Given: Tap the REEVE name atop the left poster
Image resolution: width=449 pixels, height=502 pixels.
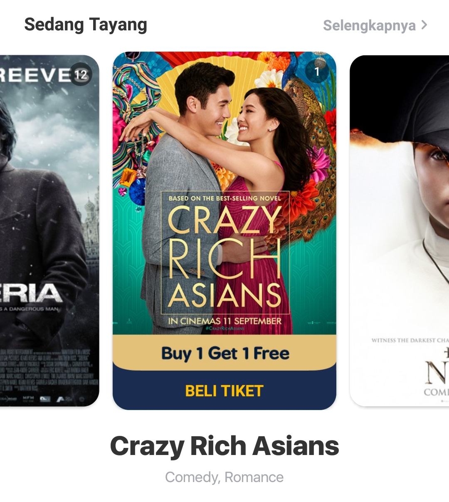Looking at the screenshot, I should tap(35, 76).
